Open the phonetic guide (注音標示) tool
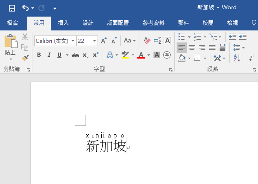The image size is (258, 184). click(157, 41)
